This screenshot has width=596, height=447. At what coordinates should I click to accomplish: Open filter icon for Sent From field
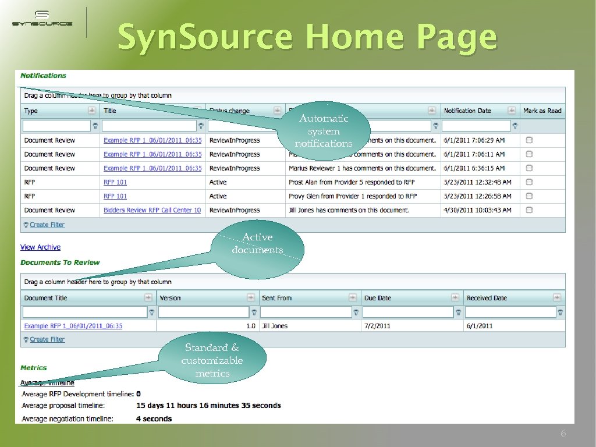356,312
